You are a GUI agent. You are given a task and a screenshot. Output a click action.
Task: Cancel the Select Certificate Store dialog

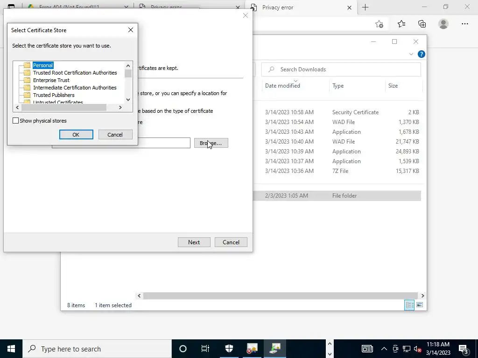[115, 135]
